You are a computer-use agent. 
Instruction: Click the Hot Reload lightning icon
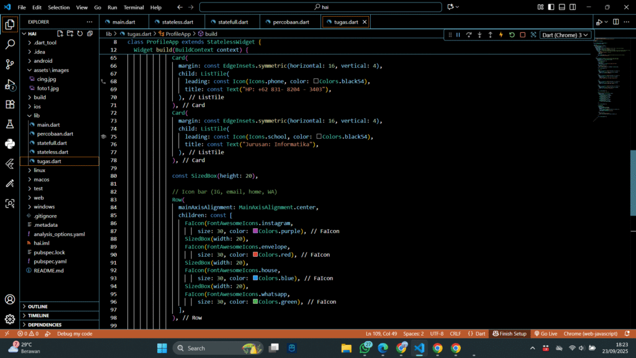coord(501,35)
